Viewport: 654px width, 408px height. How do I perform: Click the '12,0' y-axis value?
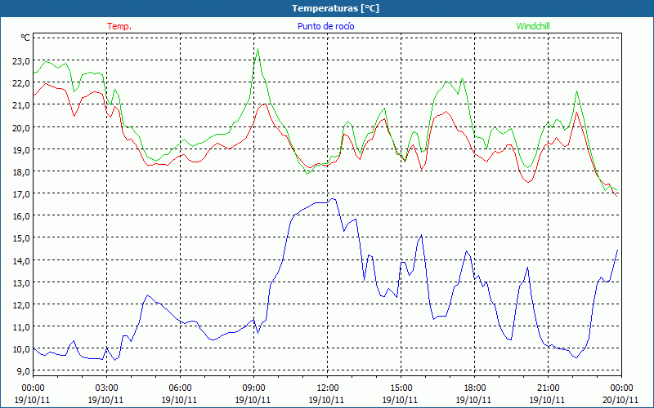[21, 305]
